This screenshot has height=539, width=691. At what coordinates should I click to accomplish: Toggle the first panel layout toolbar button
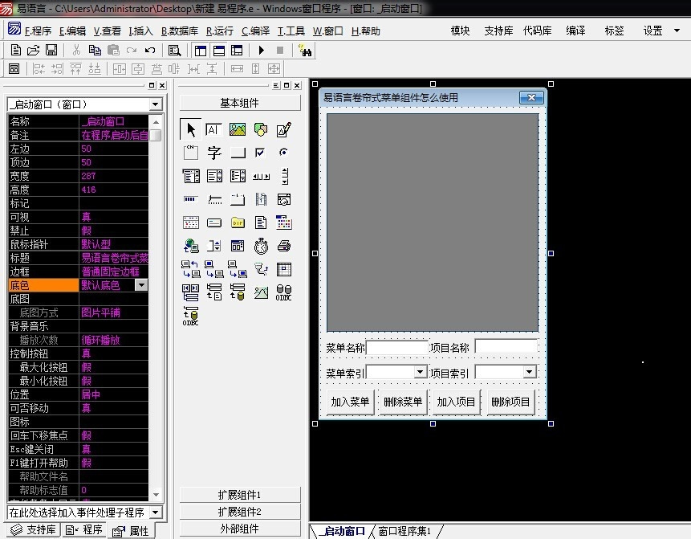(x=201, y=51)
